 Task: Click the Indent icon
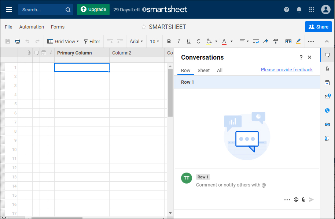point(120,41)
